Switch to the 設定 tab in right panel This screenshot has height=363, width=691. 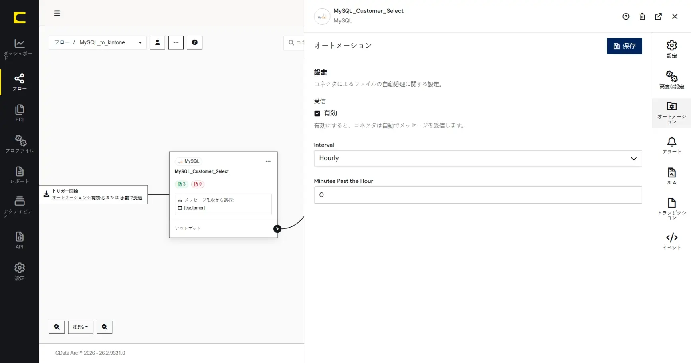pyautogui.click(x=672, y=49)
